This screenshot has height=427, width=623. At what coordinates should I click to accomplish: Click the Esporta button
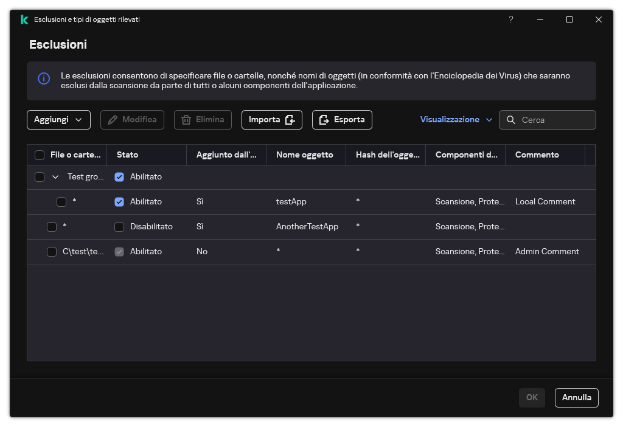coord(342,120)
